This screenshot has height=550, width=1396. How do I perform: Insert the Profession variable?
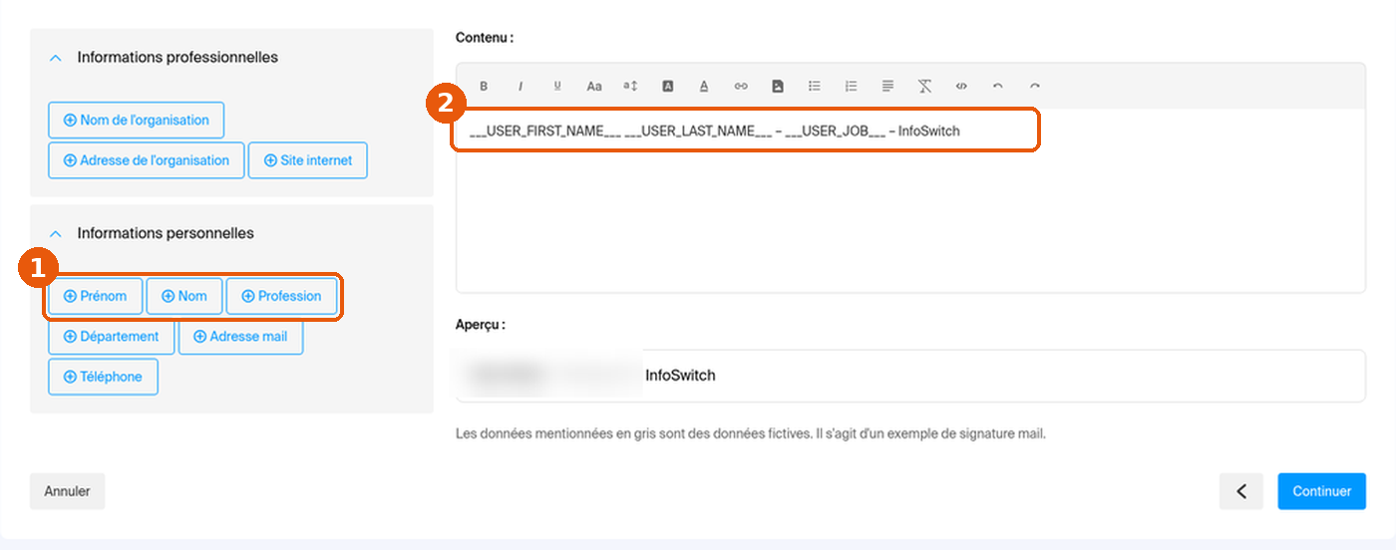tap(282, 296)
